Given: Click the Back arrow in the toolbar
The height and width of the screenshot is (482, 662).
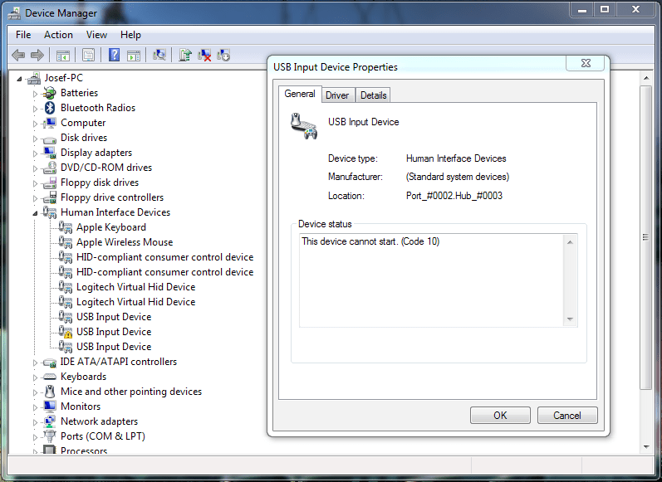Looking at the screenshot, I should [18, 55].
